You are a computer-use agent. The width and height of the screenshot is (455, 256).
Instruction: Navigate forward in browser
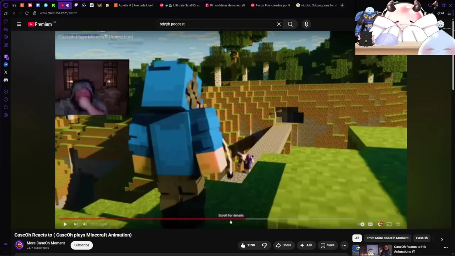(20, 13)
